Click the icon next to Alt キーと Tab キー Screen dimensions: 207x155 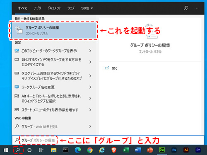17,96
